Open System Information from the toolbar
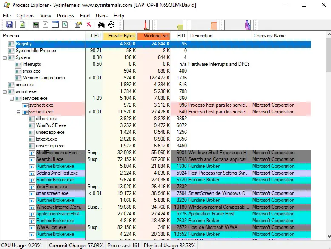This screenshot has height=249, width=331. [x=36, y=25]
